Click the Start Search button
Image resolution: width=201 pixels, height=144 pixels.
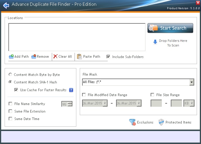point(170,28)
